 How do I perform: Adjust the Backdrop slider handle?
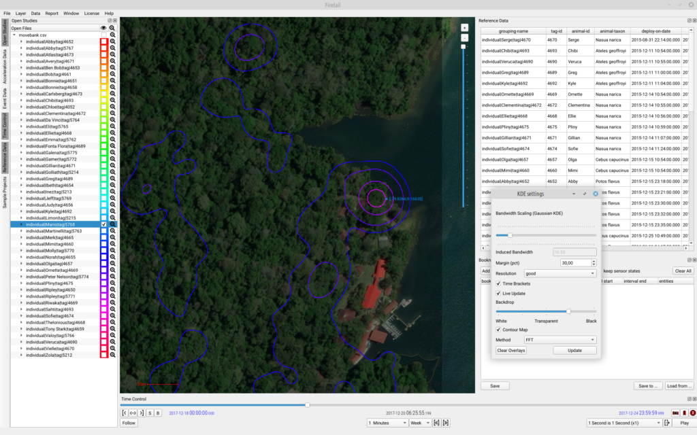tap(568, 311)
